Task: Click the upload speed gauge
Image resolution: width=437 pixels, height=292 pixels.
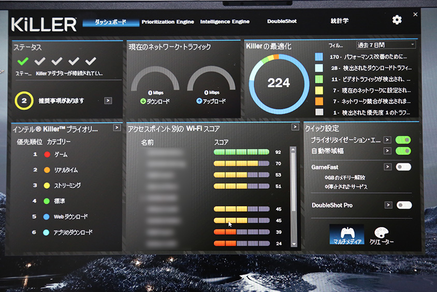Action: coord(211,79)
